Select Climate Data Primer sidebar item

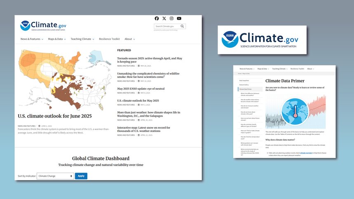[x=250, y=89]
